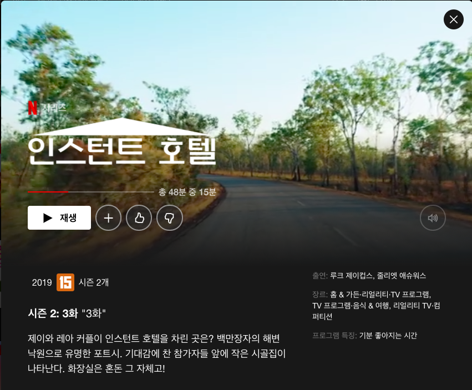The image size is (472, 390).
Task: Mute the trailer audio with speaker icon
Action: click(433, 217)
